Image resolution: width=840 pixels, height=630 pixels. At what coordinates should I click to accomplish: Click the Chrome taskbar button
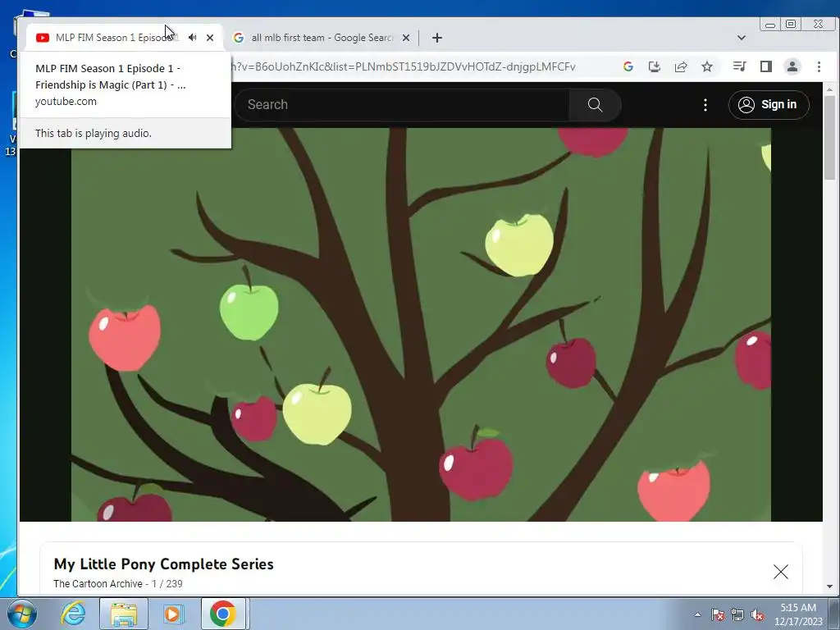tap(223, 614)
